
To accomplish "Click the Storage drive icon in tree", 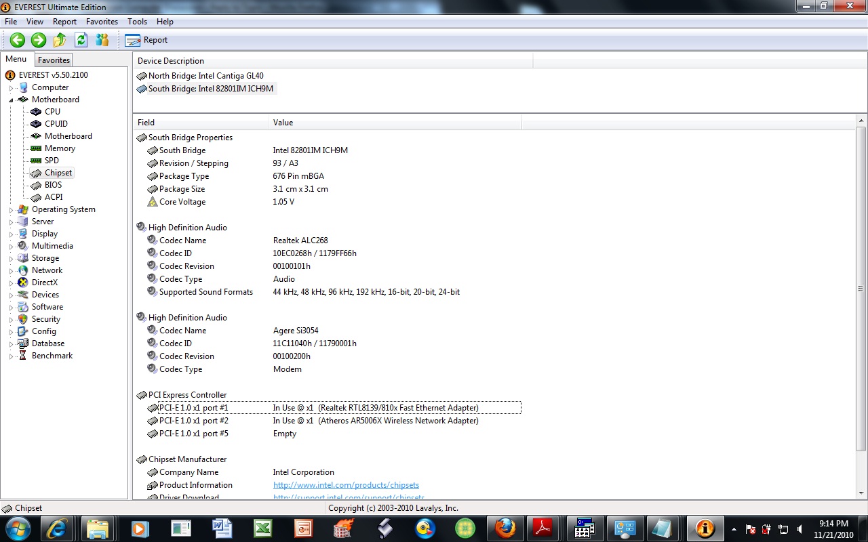I will pyautogui.click(x=23, y=258).
